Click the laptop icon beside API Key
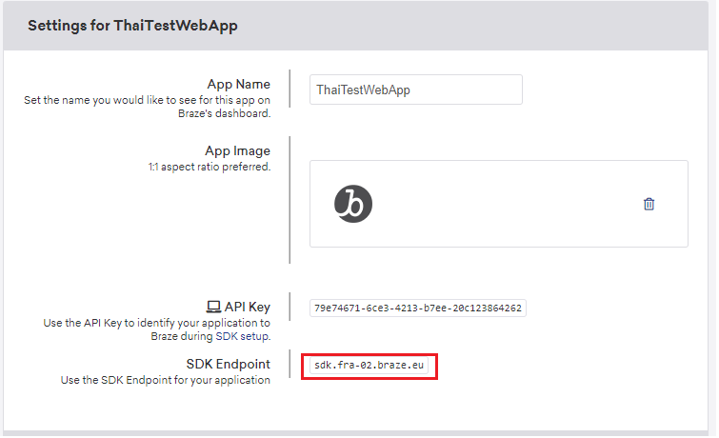Viewport: 719px width, 438px height. pos(213,307)
